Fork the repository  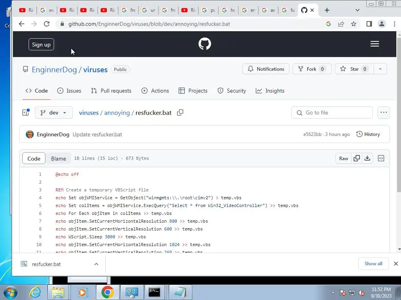click(312, 69)
